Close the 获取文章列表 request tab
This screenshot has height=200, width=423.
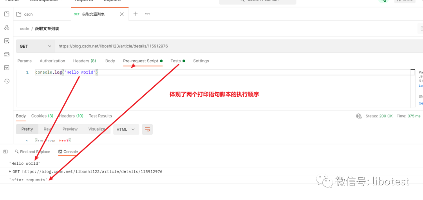[x=122, y=14]
